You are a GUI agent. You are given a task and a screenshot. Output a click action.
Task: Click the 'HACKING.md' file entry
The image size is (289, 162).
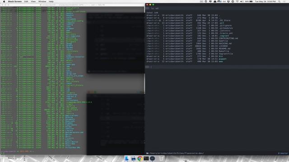click(x=225, y=44)
